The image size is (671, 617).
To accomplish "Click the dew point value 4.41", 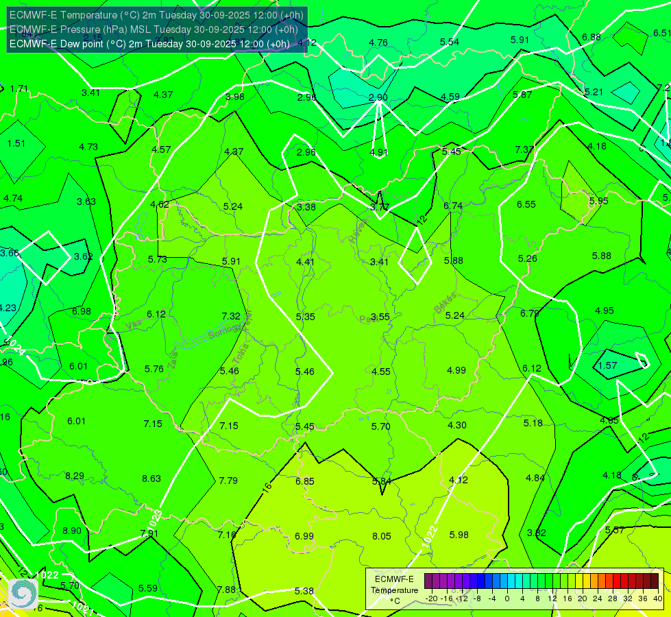I will pyautogui.click(x=306, y=262).
